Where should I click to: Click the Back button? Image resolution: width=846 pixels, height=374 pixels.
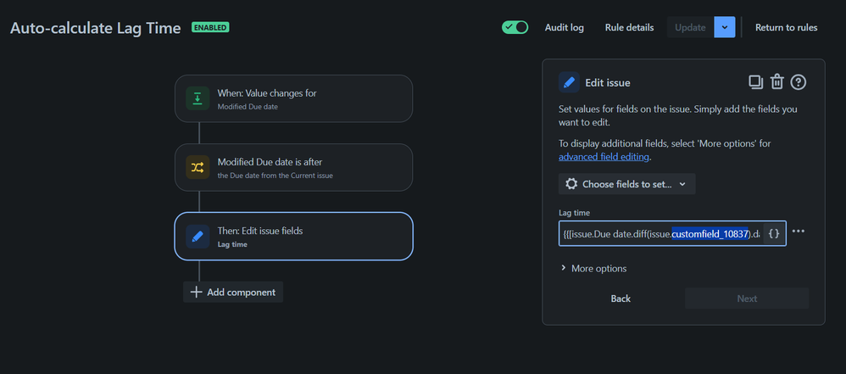point(621,299)
